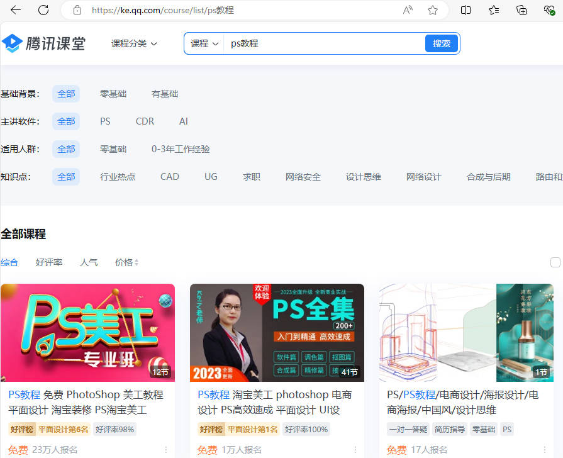
Task: Select 设计思维 knowledge filter
Action: pyautogui.click(x=364, y=177)
